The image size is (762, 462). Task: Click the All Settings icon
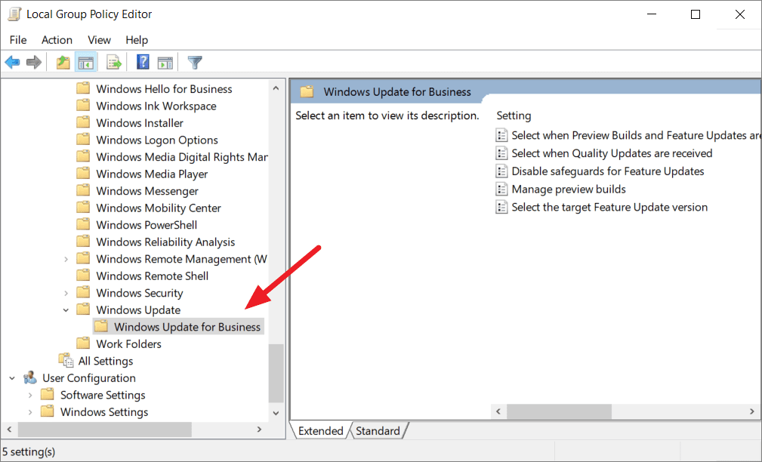coord(66,361)
